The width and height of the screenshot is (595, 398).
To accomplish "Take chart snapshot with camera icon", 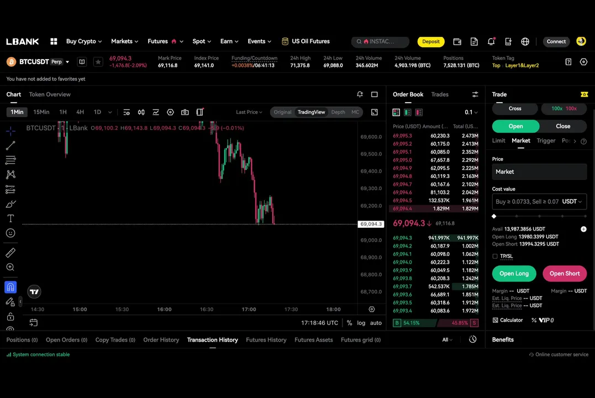I will (185, 112).
